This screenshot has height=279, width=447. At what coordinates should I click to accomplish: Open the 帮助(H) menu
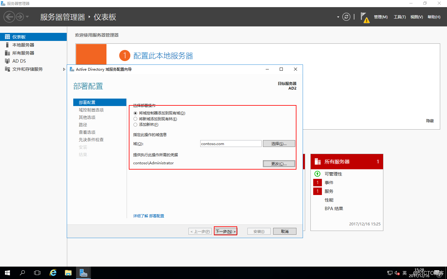coord(434,17)
